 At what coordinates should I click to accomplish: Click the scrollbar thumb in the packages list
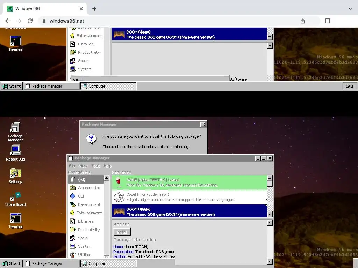(x=270, y=184)
